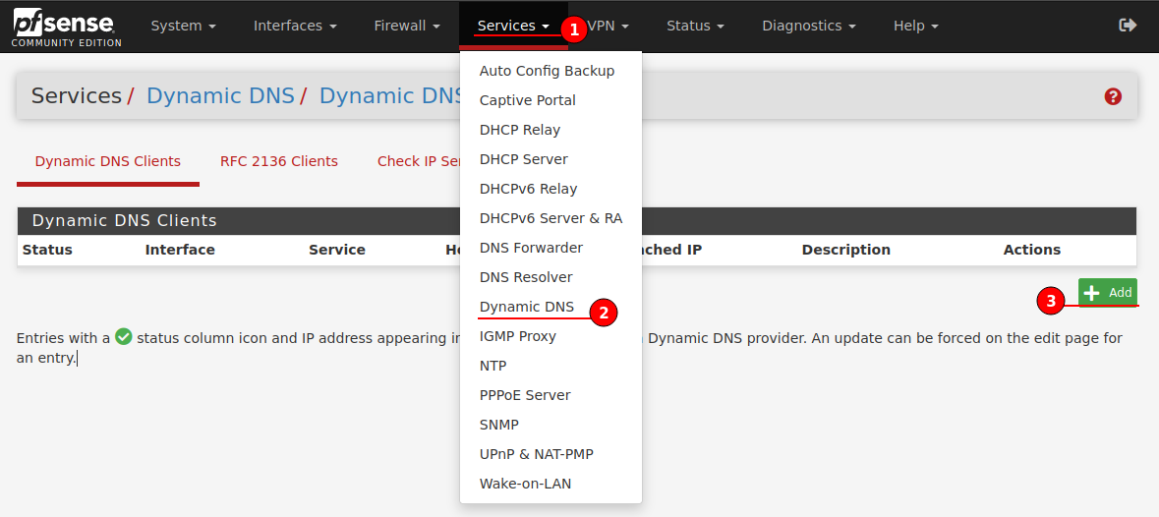Collapse the Services dropdown menu
Viewport: 1159px width, 517px height.
pos(514,26)
